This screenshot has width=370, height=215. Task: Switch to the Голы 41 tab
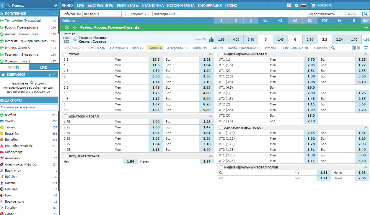pyautogui.click(x=217, y=48)
